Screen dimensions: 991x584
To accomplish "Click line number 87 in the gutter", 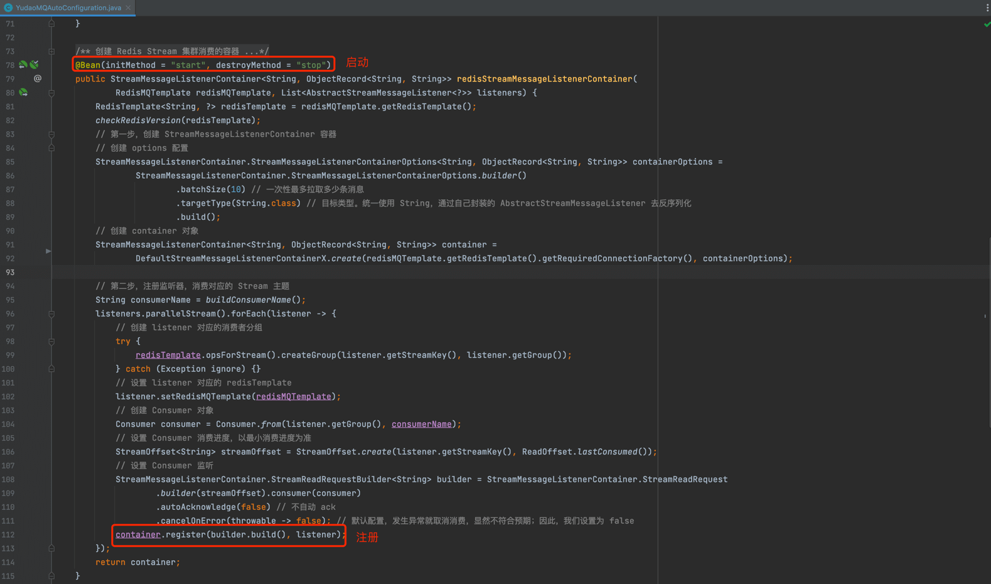I will [x=10, y=190].
